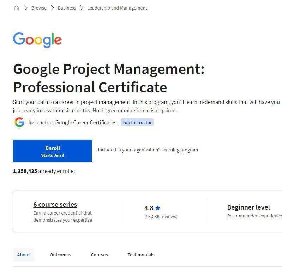282x273 pixels.
Task: Go to Business breadcrumb link
Action: point(67,8)
